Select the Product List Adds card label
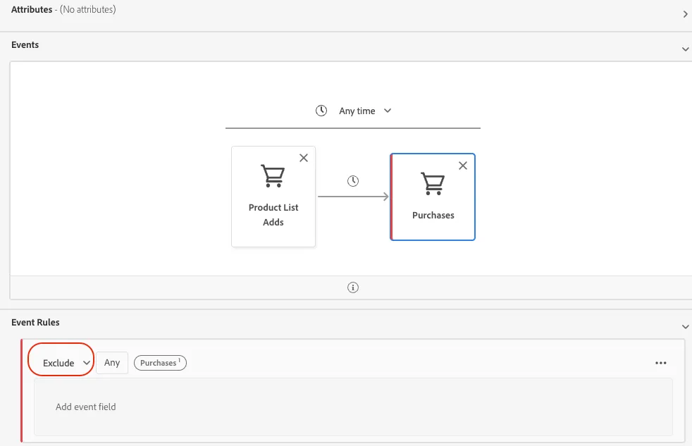692x446 pixels. (x=273, y=215)
